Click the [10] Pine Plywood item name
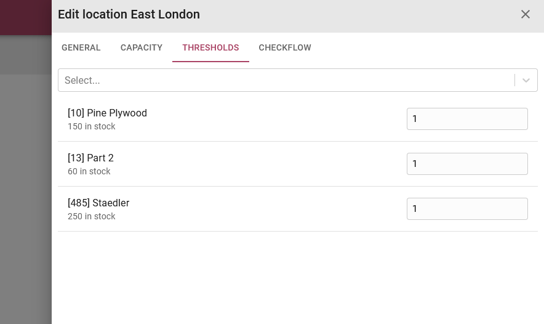This screenshot has width=544, height=324. click(107, 113)
